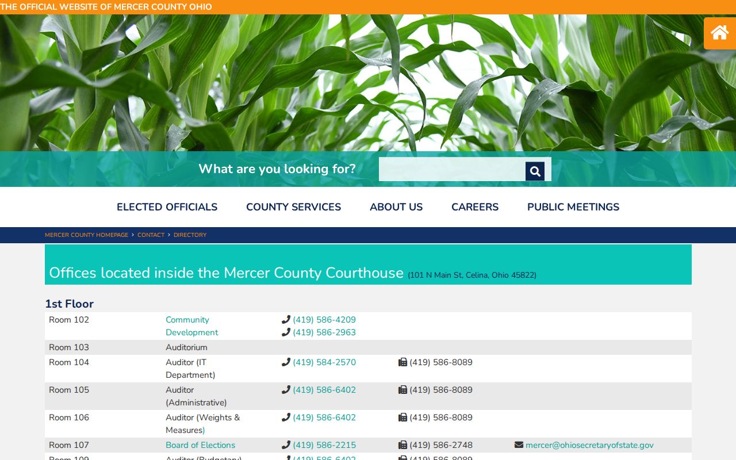Image resolution: width=736 pixels, height=460 pixels.
Task: Call Community Development at (419) 586-4209
Action: click(x=324, y=320)
